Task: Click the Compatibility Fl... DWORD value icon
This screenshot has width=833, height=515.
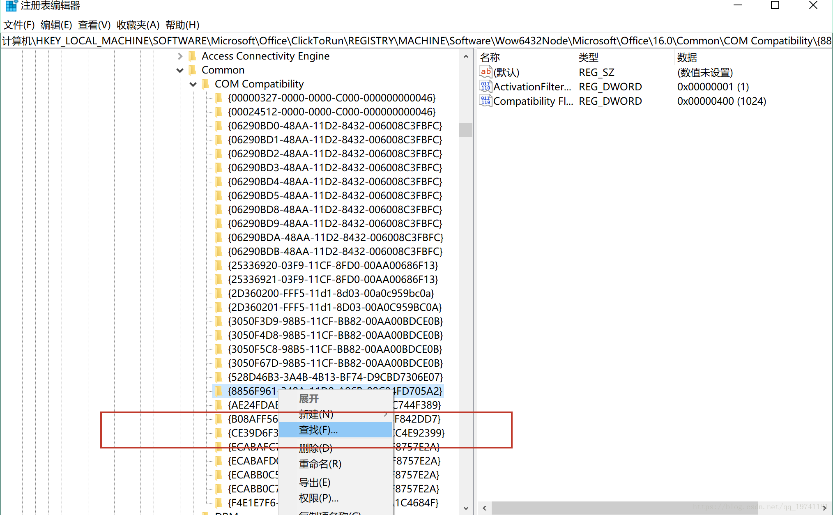Action: point(486,101)
